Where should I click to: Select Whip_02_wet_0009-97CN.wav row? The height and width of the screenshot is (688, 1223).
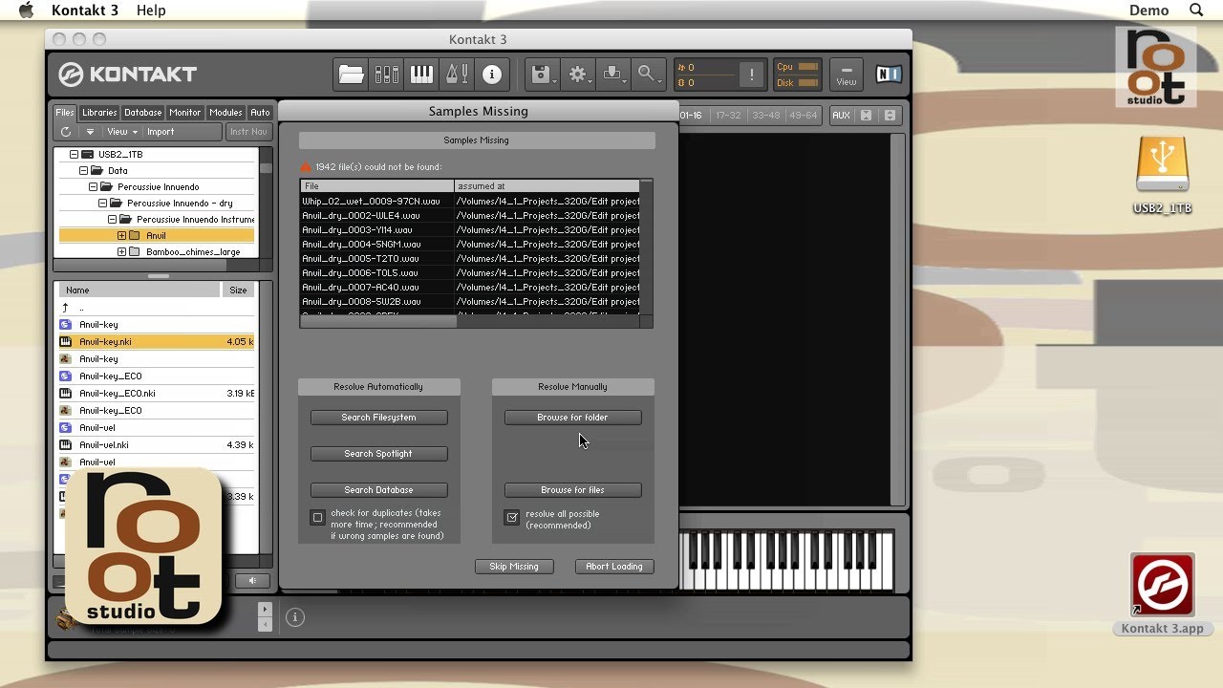(470, 201)
